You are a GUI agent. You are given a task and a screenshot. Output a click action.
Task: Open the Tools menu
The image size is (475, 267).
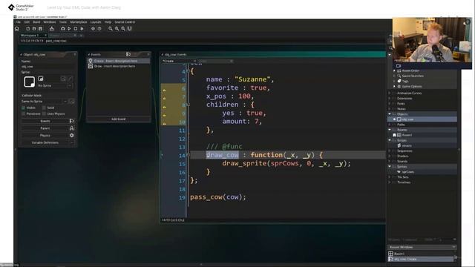pyautogui.click(x=62, y=22)
